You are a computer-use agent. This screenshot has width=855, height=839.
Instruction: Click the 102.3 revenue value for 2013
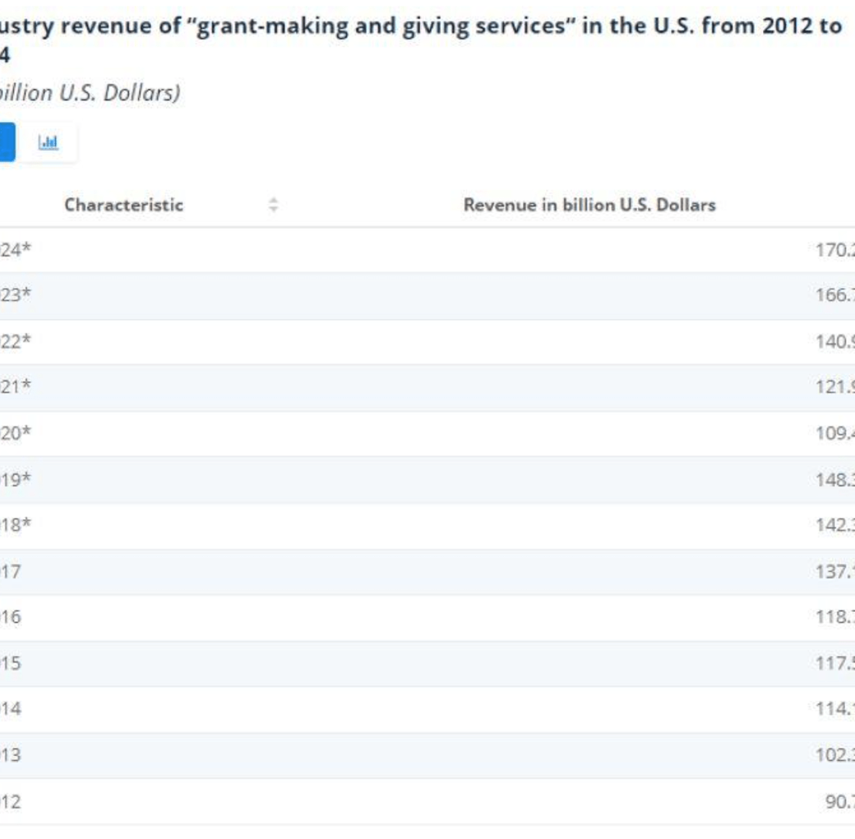pyautogui.click(x=834, y=755)
